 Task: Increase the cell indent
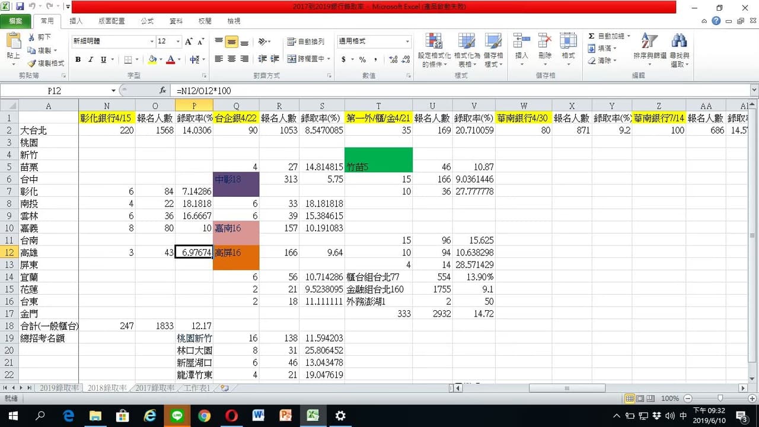click(275, 59)
